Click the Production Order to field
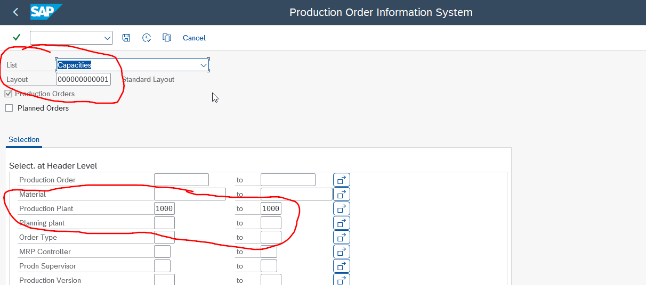 288,180
